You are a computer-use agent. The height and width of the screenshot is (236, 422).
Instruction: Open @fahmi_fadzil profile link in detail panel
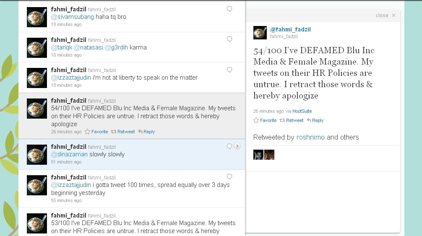click(290, 30)
